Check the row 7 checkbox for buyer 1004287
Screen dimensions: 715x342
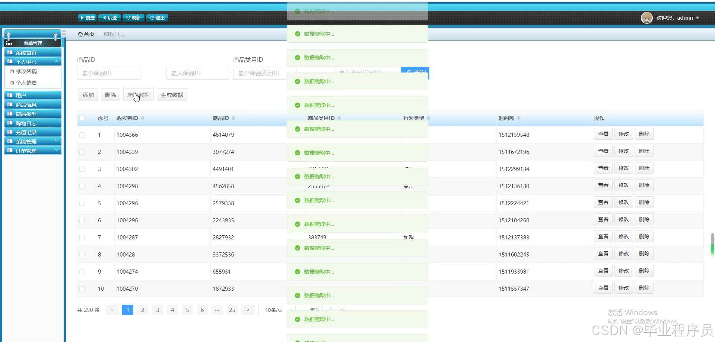coord(82,238)
